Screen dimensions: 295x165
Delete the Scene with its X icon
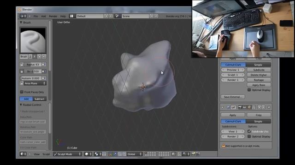point(156,16)
